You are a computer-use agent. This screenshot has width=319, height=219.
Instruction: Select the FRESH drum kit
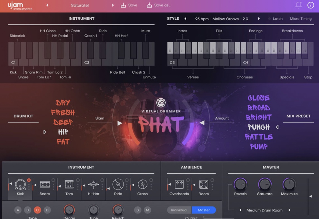(63, 112)
